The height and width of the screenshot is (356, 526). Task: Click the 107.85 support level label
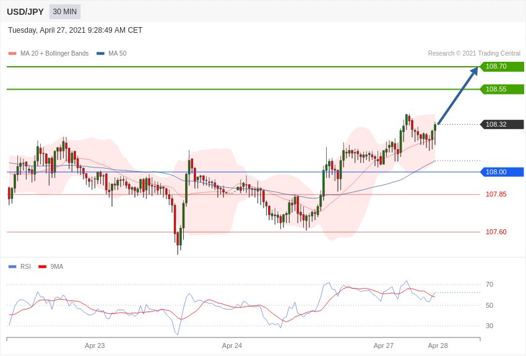click(x=496, y=194)
